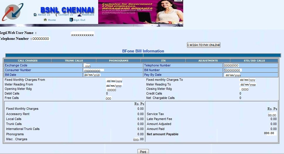Click the Free Calls value 000
The height and width of the screenshot is (154, 284).
pos(108,98)
